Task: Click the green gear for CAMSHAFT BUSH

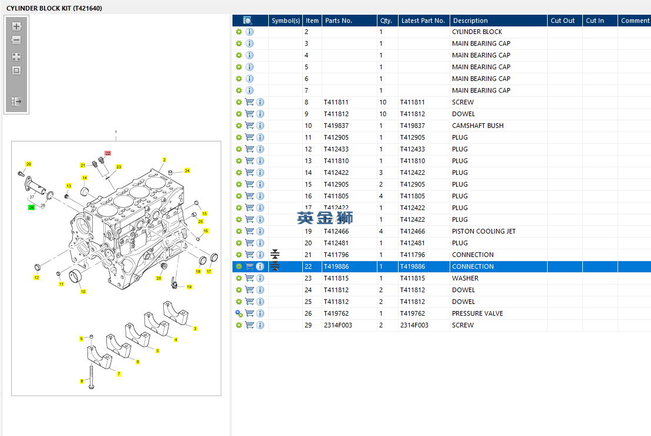Action: pyautogui.click(x=239, y=126)
